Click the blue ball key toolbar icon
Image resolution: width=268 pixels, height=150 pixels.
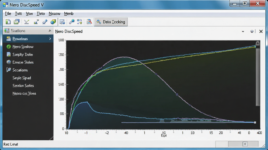pos(72,22)
